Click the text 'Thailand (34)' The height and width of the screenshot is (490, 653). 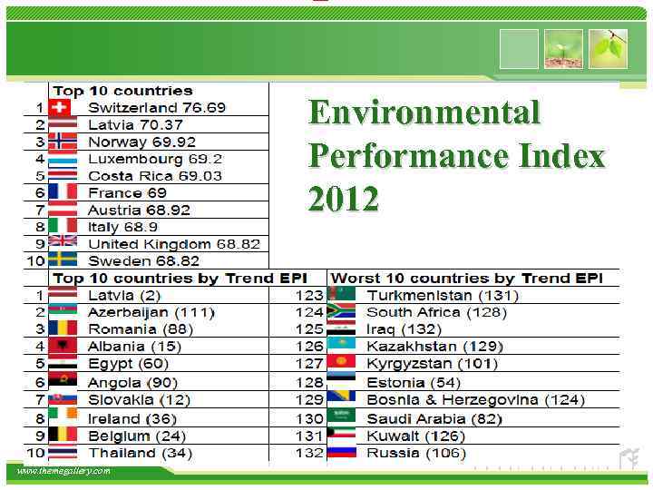click(x=141, y=453)
